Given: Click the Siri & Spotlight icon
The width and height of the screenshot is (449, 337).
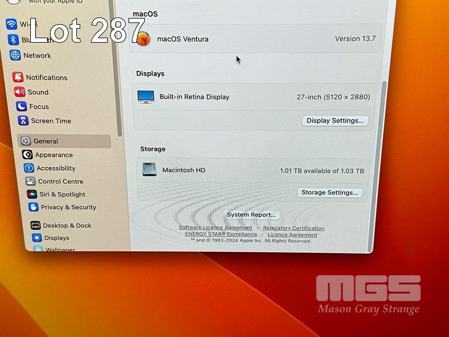Looking at the screenshot, I should pyautogui.click(x=31, y=194).
